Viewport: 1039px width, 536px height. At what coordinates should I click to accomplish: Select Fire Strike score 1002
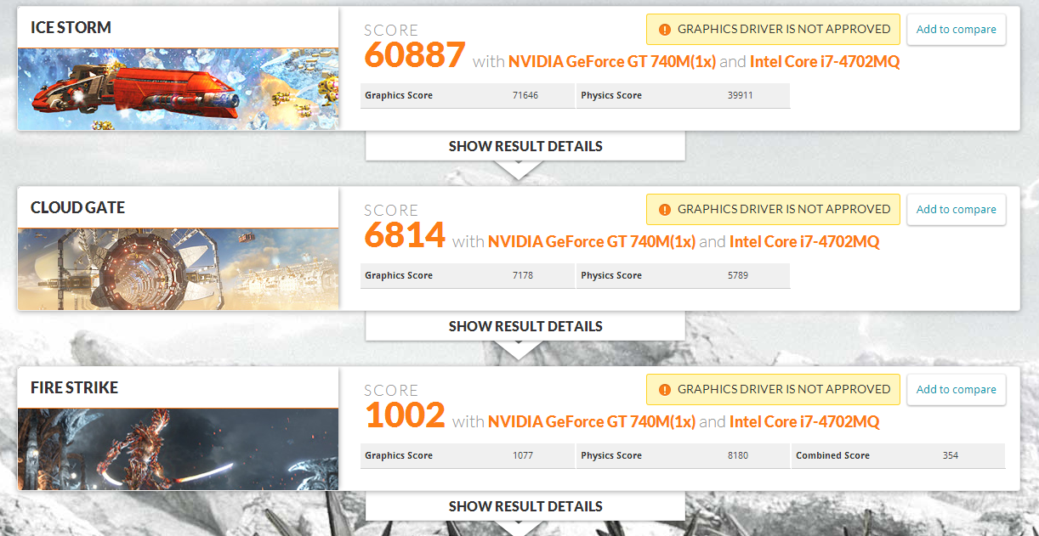pyautogui.click(x=405, y=415)
